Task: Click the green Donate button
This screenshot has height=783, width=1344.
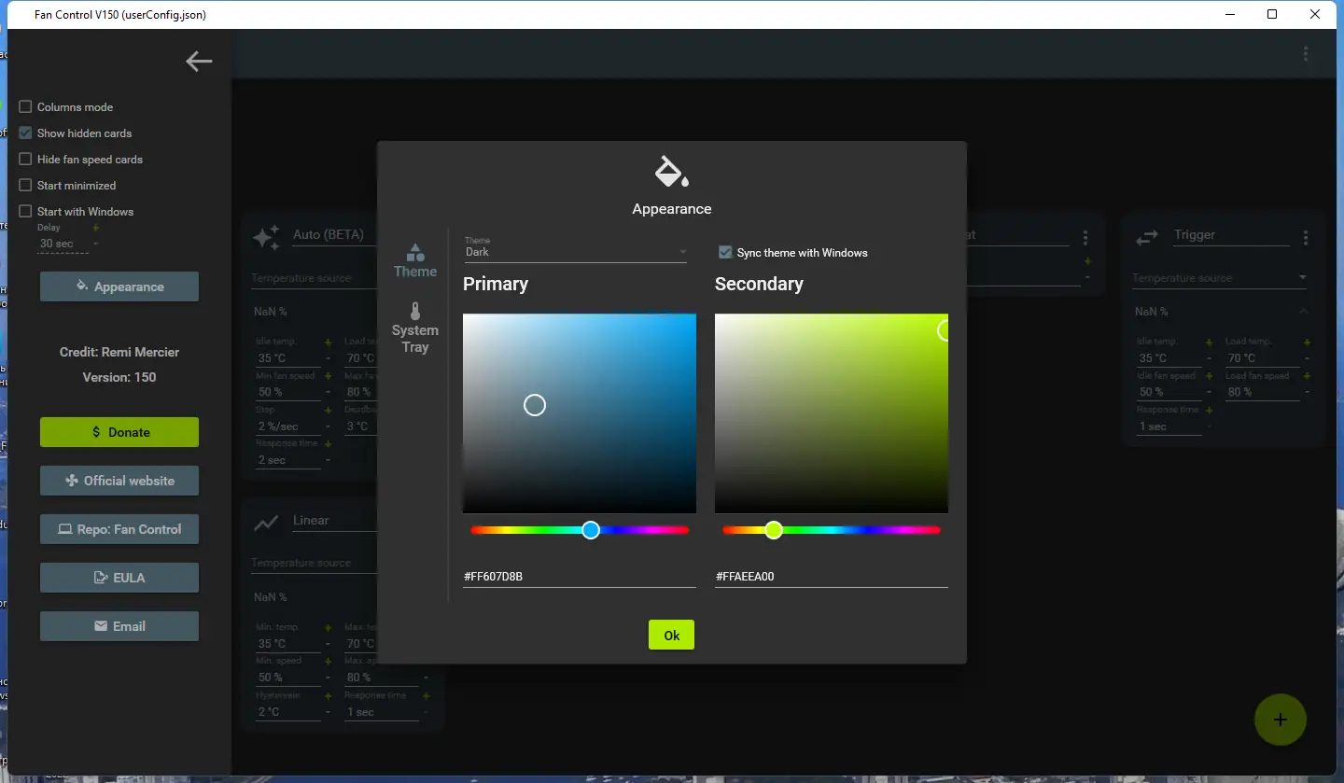Action: [x=119, y=432]
